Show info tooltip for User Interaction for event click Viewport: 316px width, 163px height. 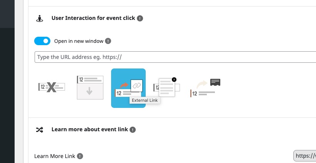140,18
